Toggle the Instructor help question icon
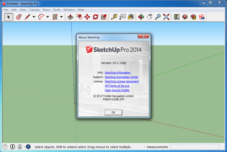 28,147
